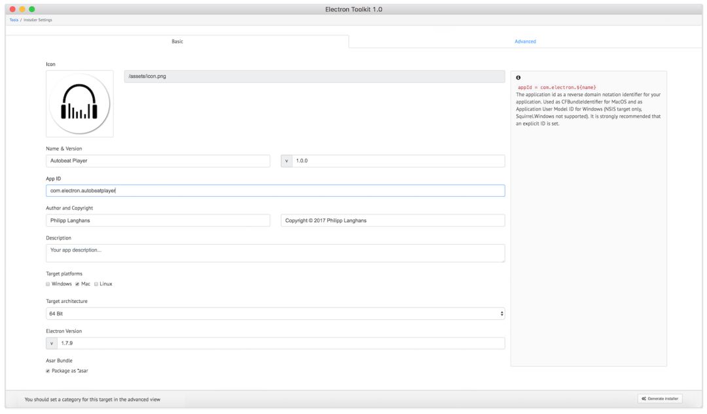707x414 pixels.
Task: Toggle the Package as asar checkbox
Action: tap(48, 371)
